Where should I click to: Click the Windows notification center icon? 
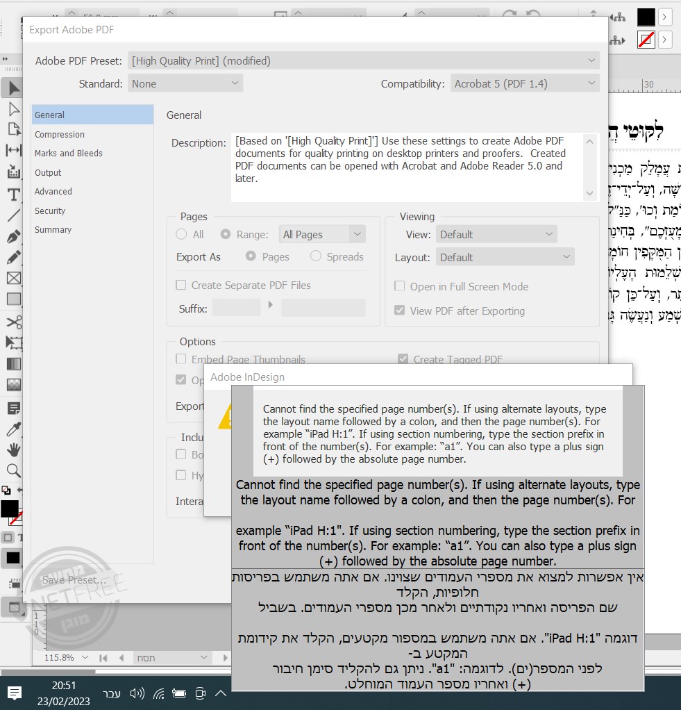pos(15,693)
